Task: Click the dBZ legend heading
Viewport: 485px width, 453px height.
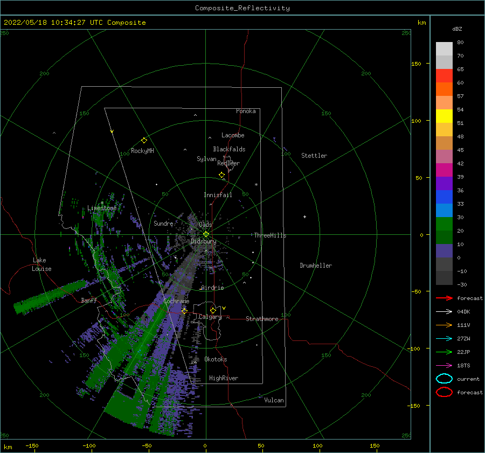Action: pyautogui.click(x=457, y=29)
